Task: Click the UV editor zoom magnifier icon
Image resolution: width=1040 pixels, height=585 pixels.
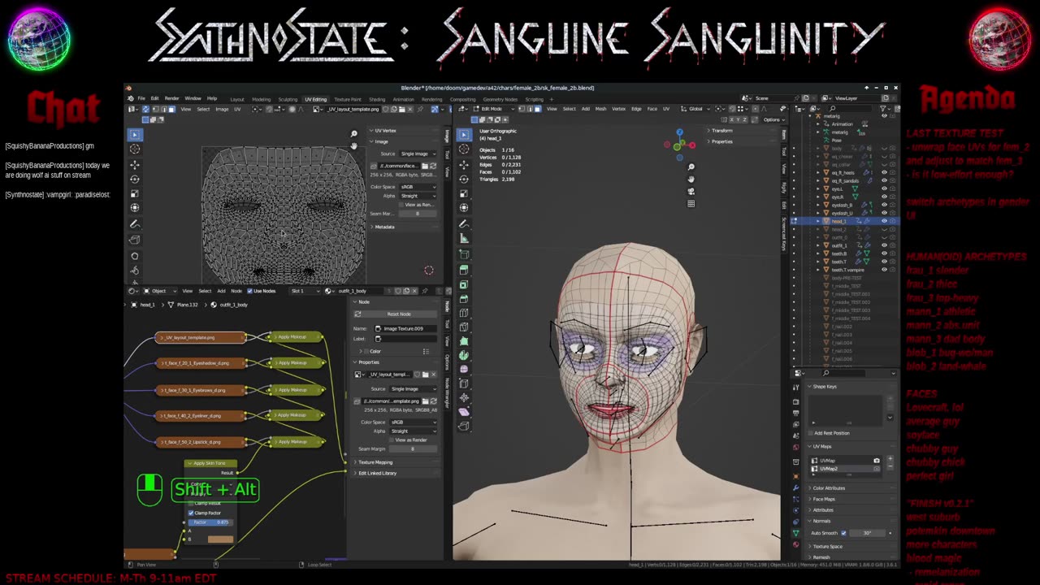Action: (x=354, y=134)
